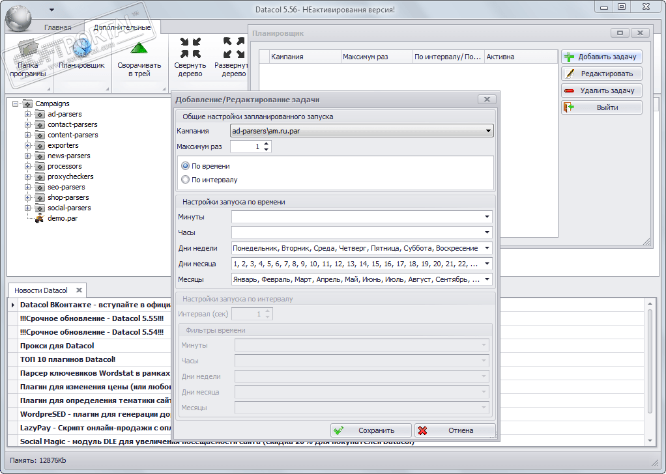
Task: Open the Папка программы folder icon
Action: (x=27, y=48)
